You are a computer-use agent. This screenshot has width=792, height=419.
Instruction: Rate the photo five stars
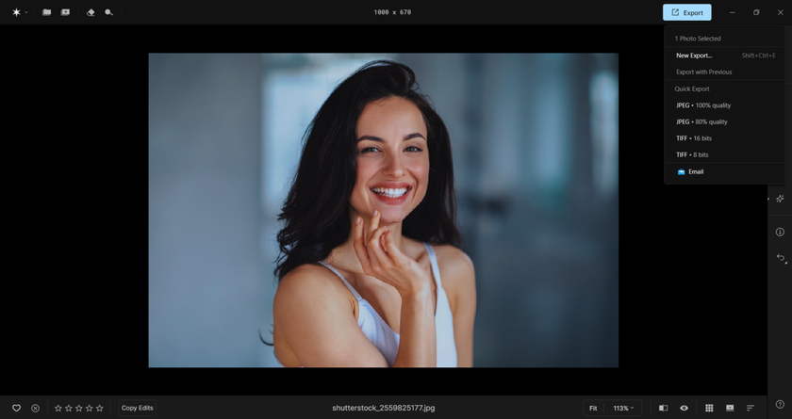tap(100, 408)
